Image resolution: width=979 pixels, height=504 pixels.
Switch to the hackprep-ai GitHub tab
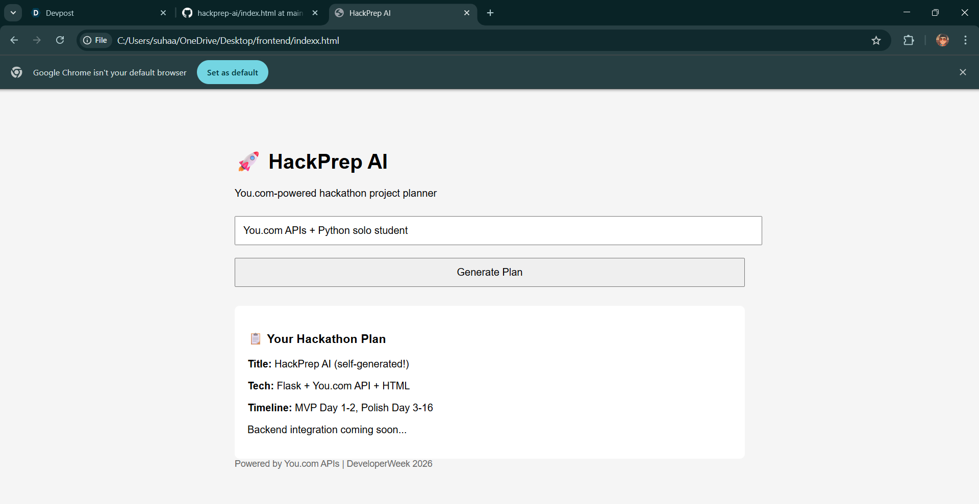pyautogui.click(x=250, y=13)
